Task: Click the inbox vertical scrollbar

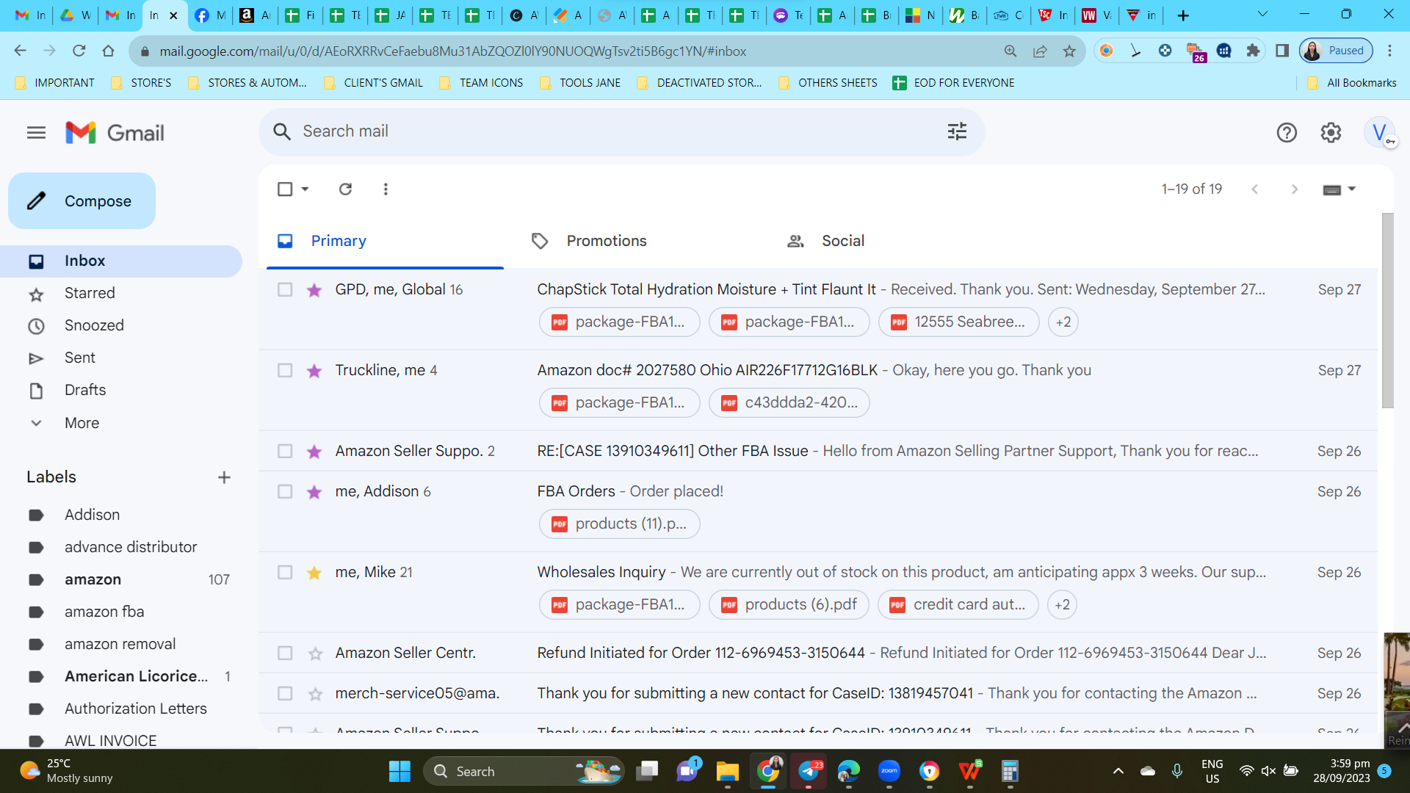Action: coord(1387,311)
